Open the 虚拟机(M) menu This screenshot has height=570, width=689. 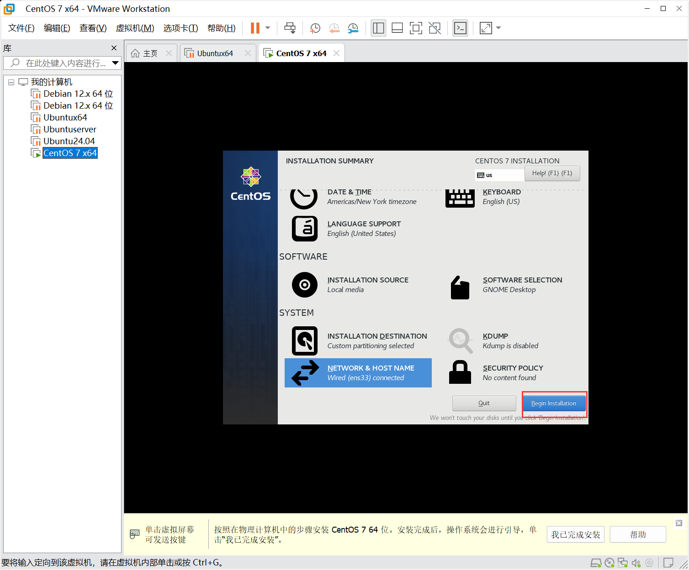pos(135,28)
